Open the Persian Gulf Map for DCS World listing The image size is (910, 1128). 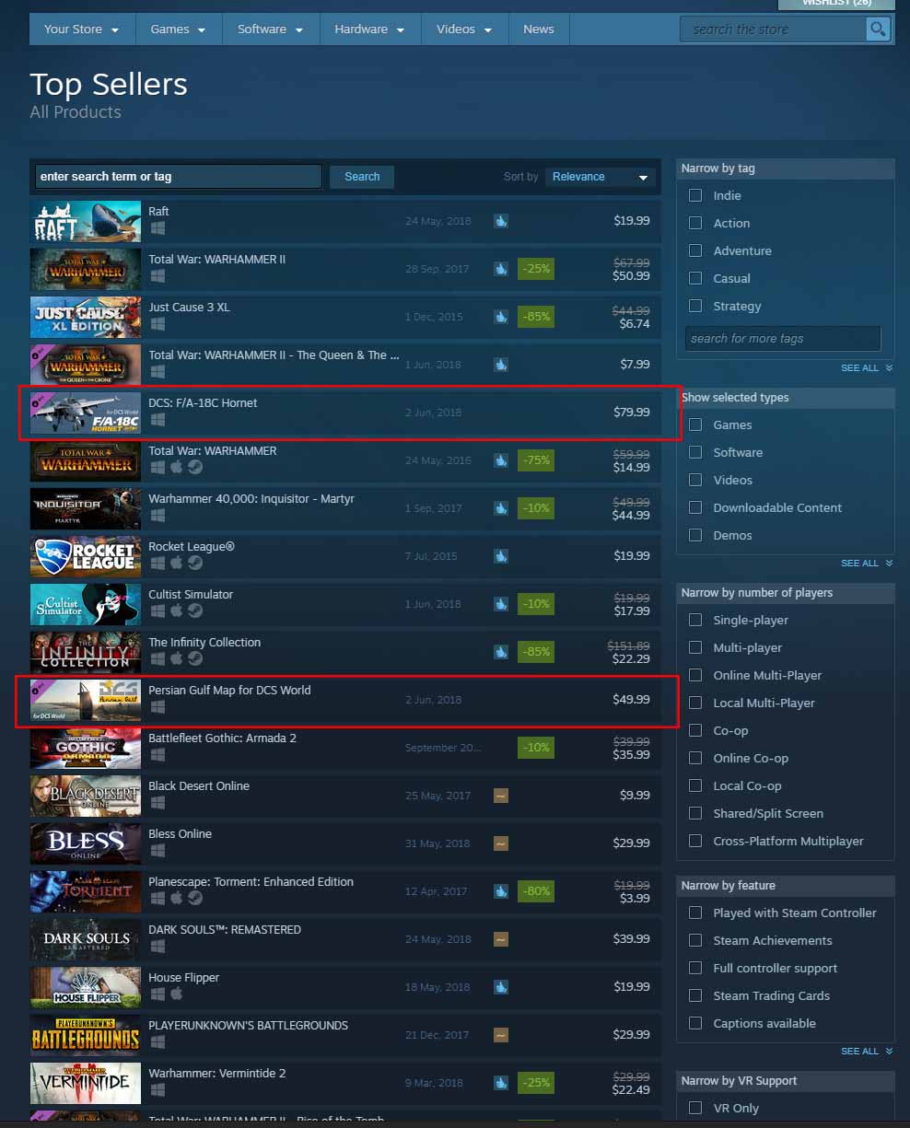345,700
